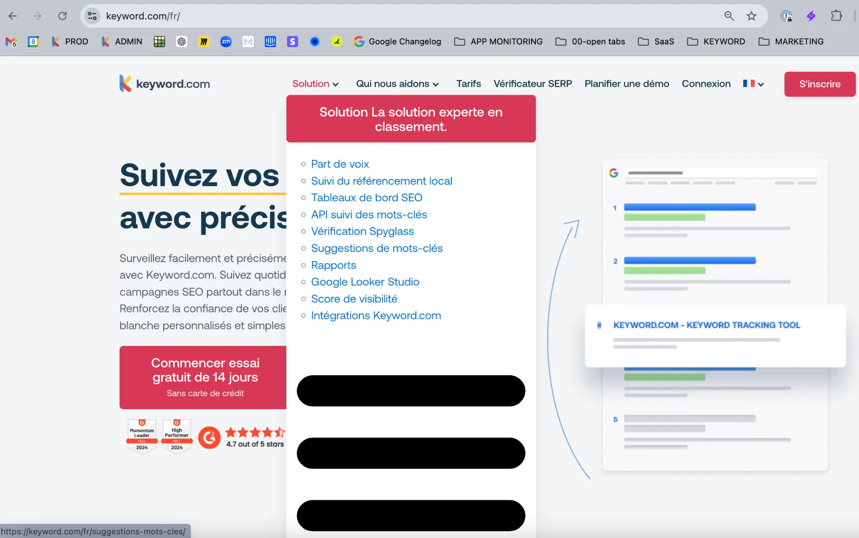Click the 4.7 out of 5 star rating
859x538 pixels.
pyautogui.click(x=255, y=437)
